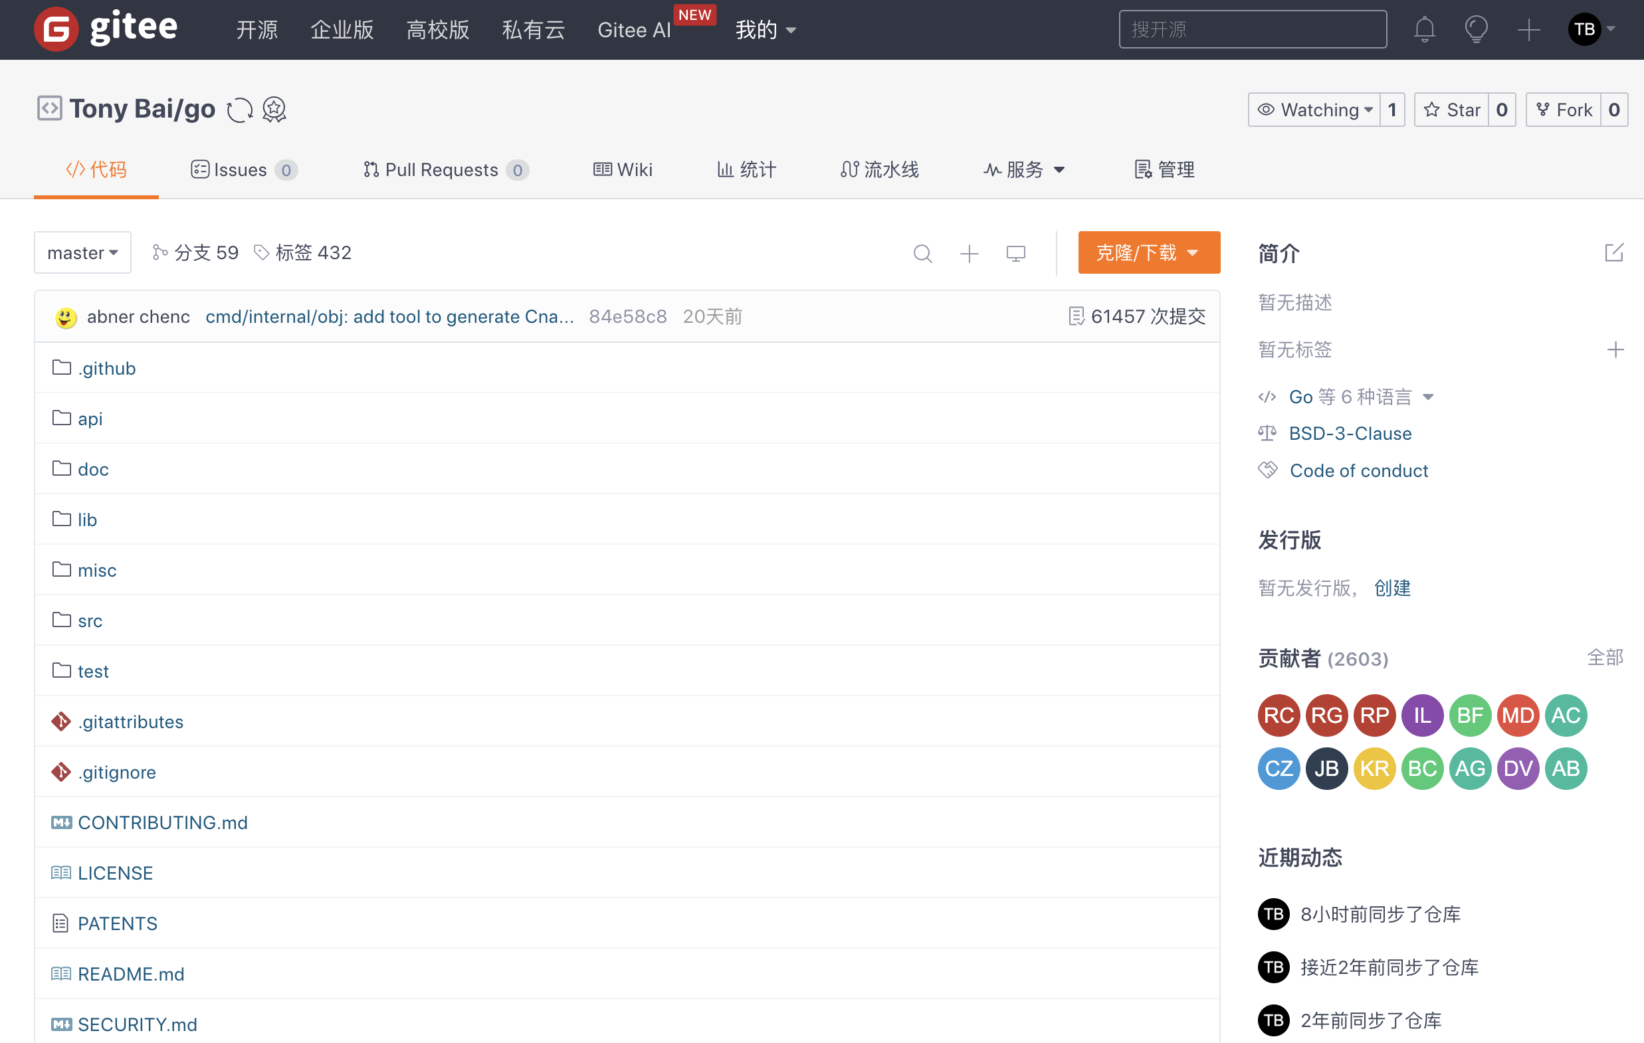Viewport: 1644px width, 1043px height.
Task: Open the LICENSE file
Action: (116, 873)
